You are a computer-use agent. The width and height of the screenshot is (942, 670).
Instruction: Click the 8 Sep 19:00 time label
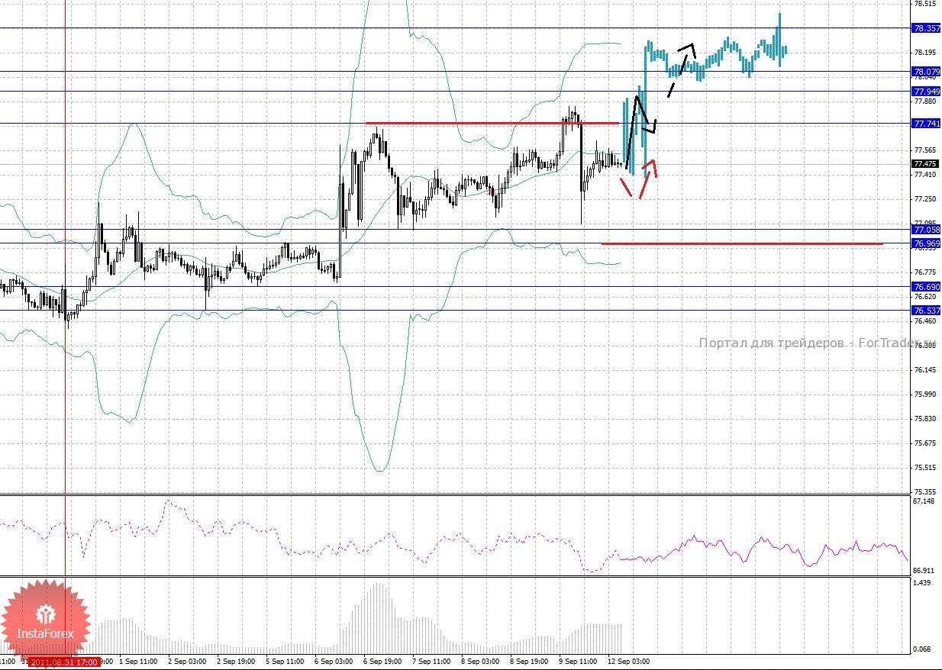[529, 662]
